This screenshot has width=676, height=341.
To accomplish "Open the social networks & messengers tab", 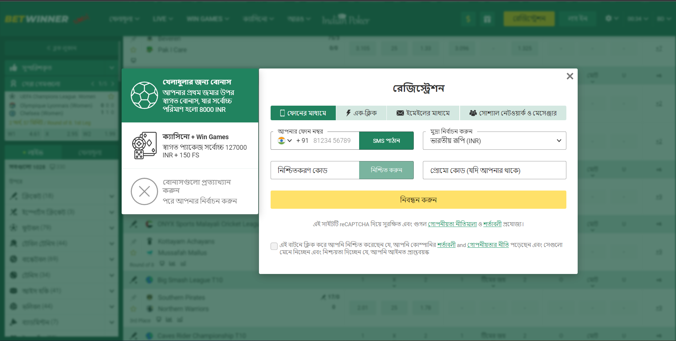I will point(513,113).
